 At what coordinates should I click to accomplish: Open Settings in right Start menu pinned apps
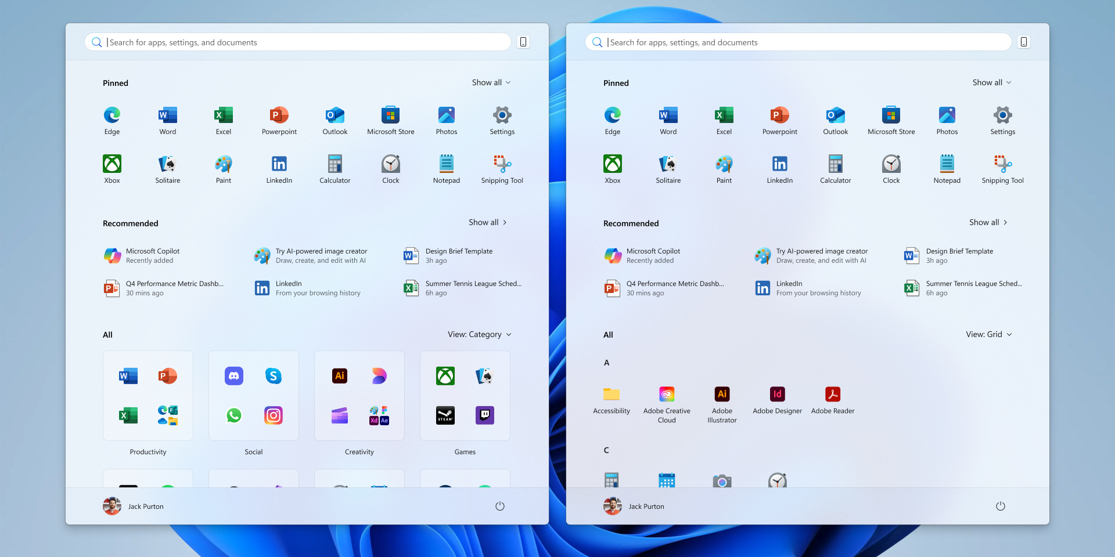click(x=1003, y=121)
